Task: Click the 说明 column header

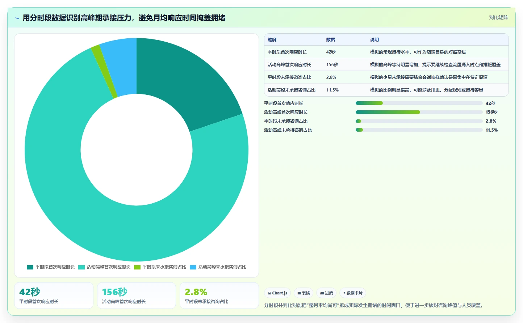Action: [375, 40]
